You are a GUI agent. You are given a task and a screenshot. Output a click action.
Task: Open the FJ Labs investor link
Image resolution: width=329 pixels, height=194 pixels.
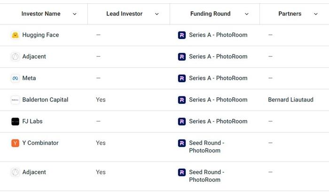click(32, 121)
